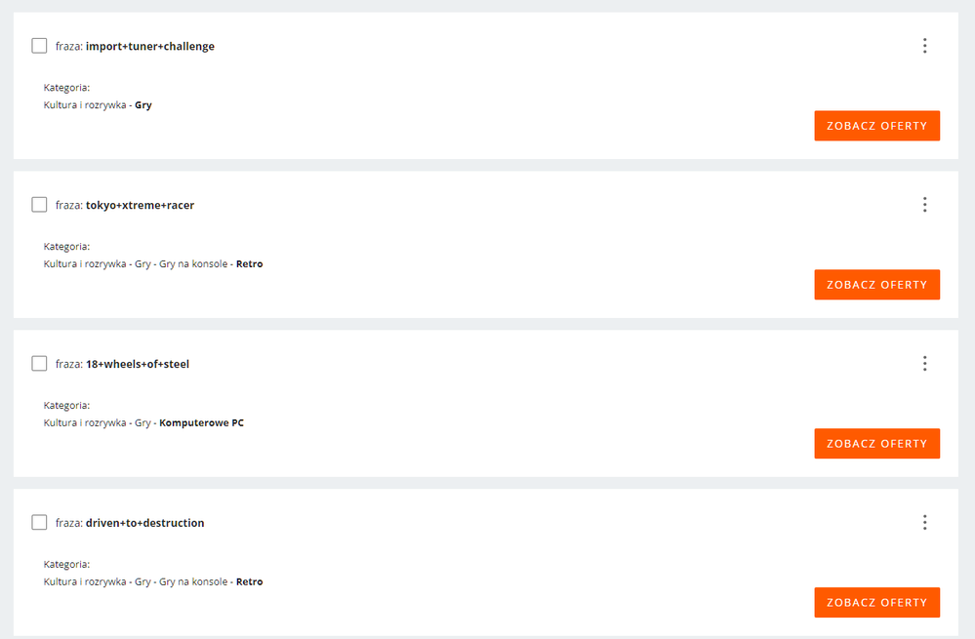The image size is (975, 639).
Task: View offers for 18+wheels+of+steel
Action: click(876, 444)
